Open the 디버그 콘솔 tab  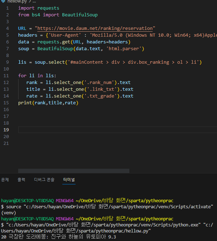coord(44,179)
